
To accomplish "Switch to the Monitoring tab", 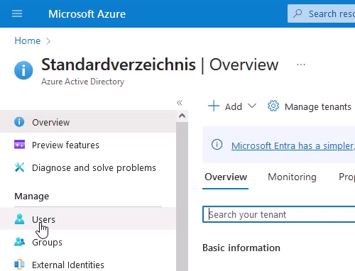I will coord(292,177).
